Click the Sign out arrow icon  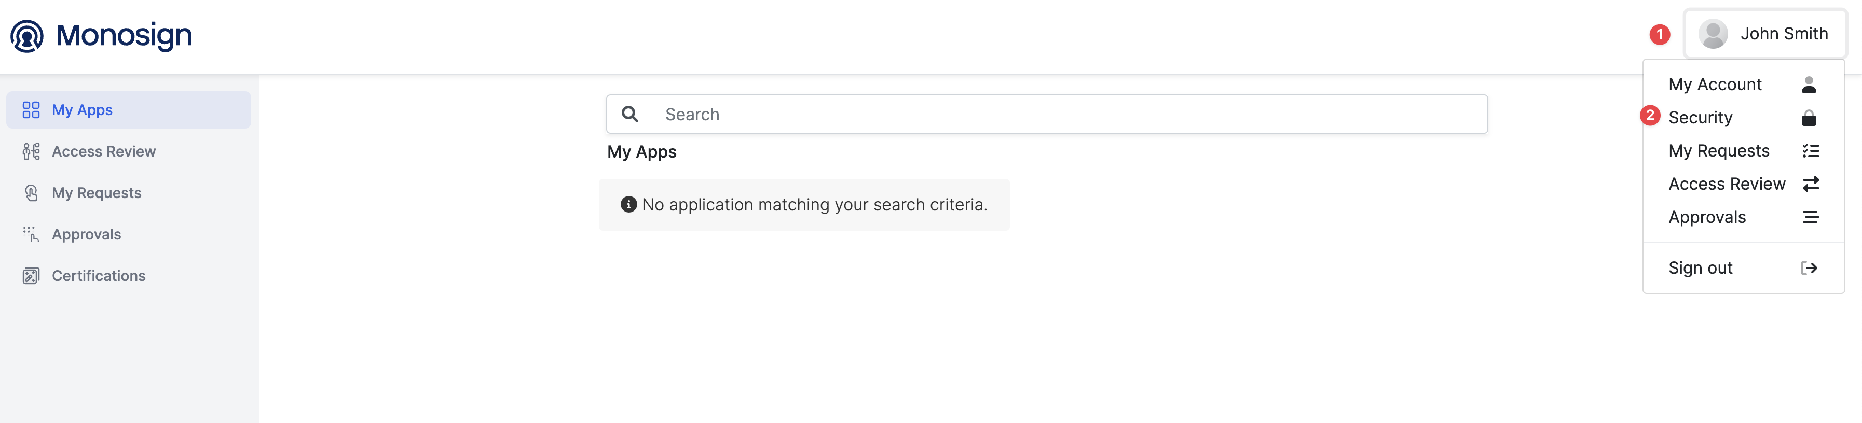[1809, 268]
